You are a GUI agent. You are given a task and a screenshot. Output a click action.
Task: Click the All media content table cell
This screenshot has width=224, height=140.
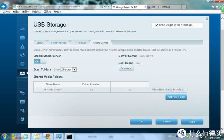[x=53, y=90]
